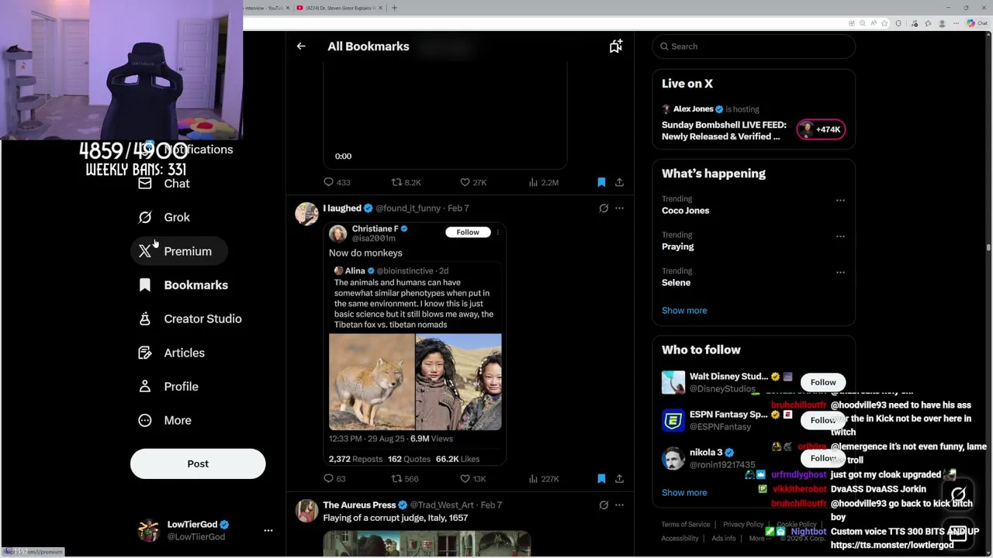
Task: Open Articles from the sidebar
Action: click(171, 353)
